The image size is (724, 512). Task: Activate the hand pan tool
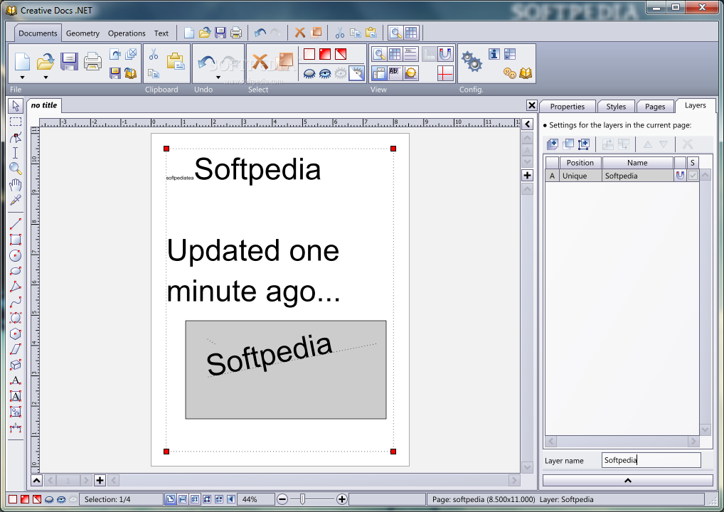pyautogui.click(x=16, y=185)
